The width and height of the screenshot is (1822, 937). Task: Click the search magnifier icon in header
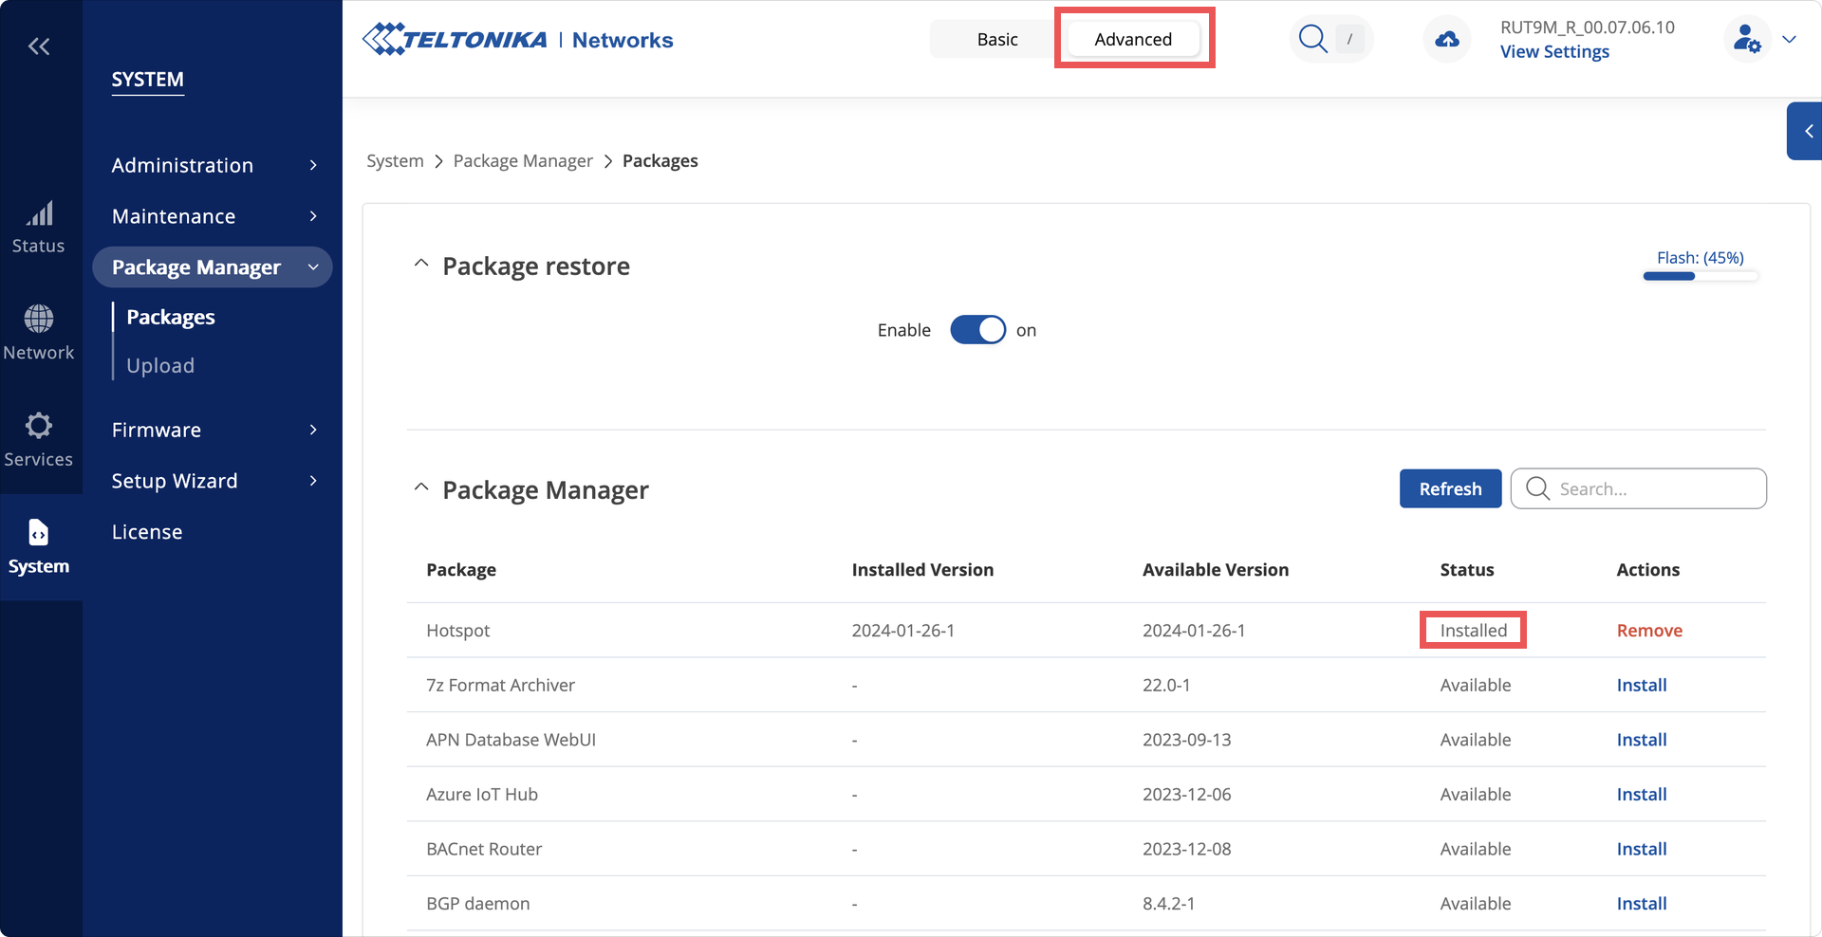coord(1312,39)
